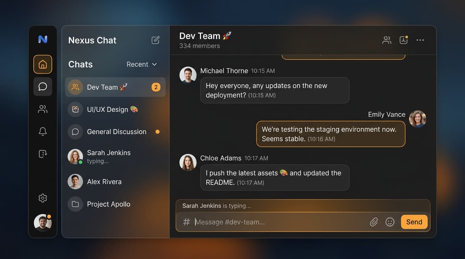Viewport: 465px width, 259px height.
Task: Attach a file with the paperclip icon
Action: click(x=374, y=222)
